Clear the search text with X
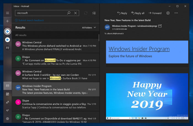Image resolution: width=193 pixels, height=126 pixels. click(75, 13)
